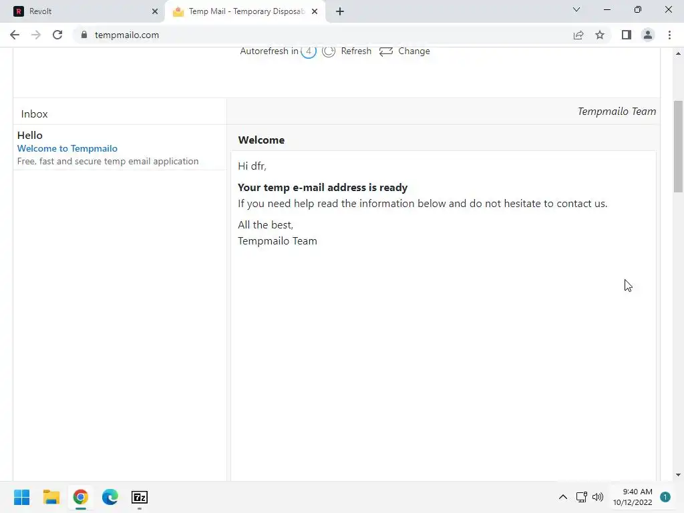
Task: Switch to the Revolt browser tab
Action: (x=83, y=11)
